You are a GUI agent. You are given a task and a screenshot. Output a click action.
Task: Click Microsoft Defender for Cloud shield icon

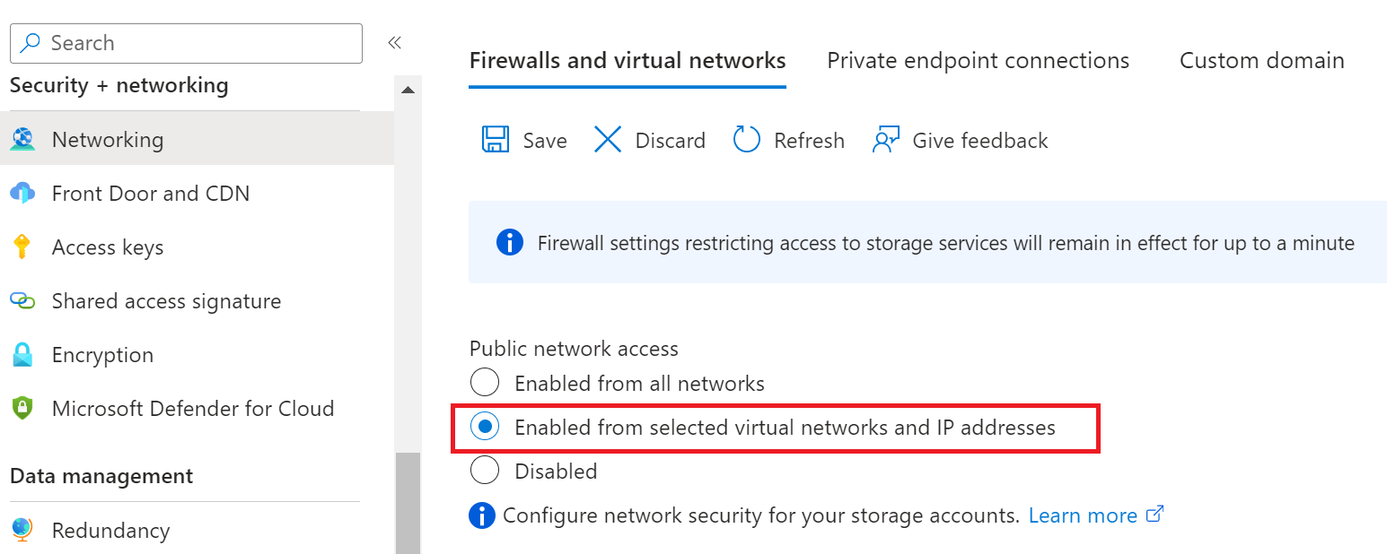pos(22,409)
